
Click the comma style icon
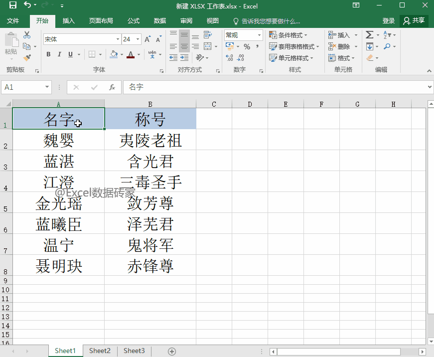[x=258, y=46]
